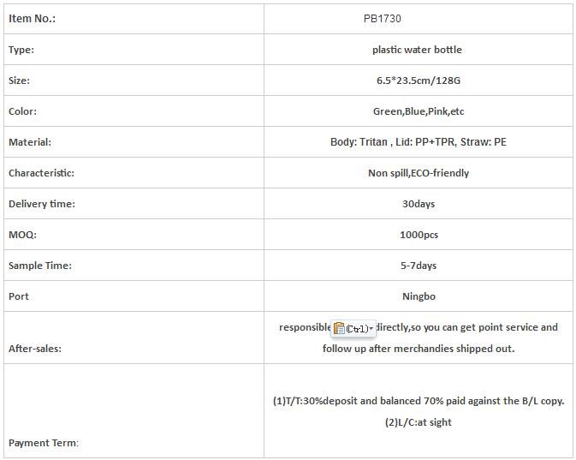Select the 'Payment Term' label
Screen dimensions: 576x460
click(x=43, y=443)
